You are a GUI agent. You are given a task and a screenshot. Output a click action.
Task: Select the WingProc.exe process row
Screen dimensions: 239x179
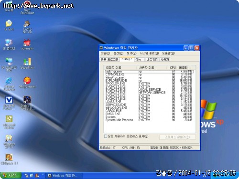149,77
